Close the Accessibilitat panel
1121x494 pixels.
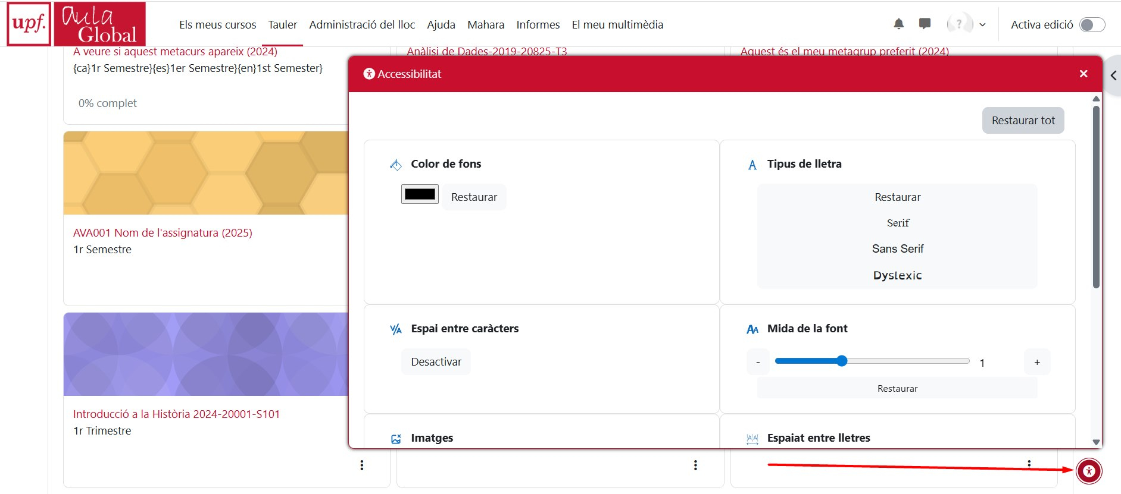1083,74
